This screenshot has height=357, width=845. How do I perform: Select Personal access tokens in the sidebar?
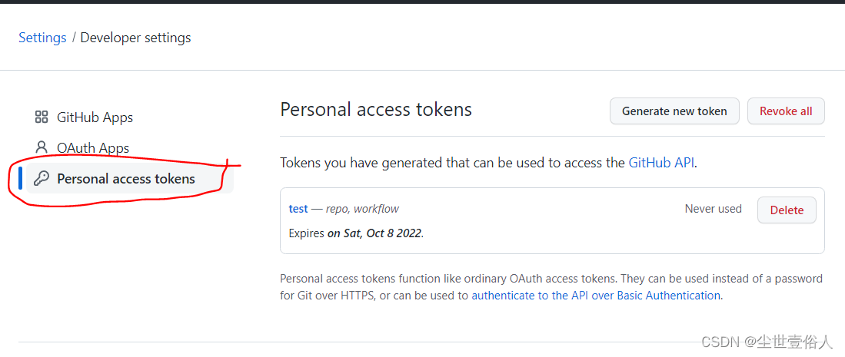pyautogui.click(x=130, y=179)
